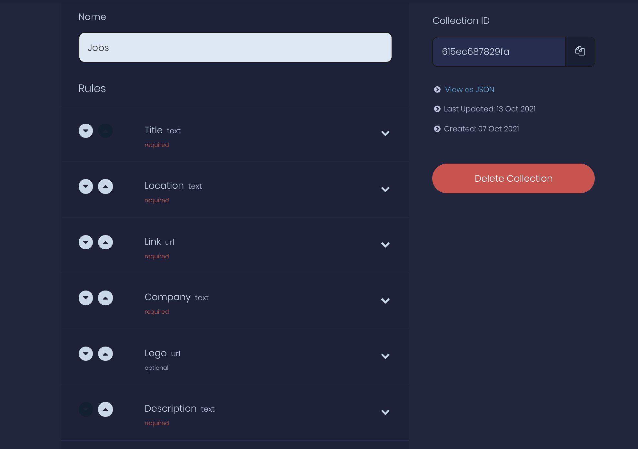Viewport: 638px width, 449px height.
Task: Click the required label under Title
Action: (x=157, y=145)
